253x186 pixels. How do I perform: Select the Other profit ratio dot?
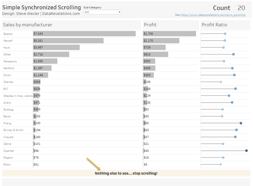tap(234, 54)
